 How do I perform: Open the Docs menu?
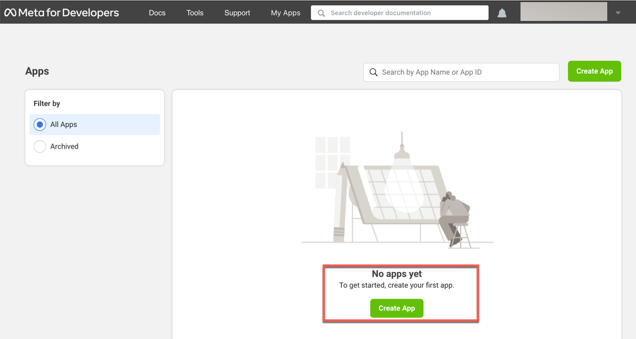157,13
